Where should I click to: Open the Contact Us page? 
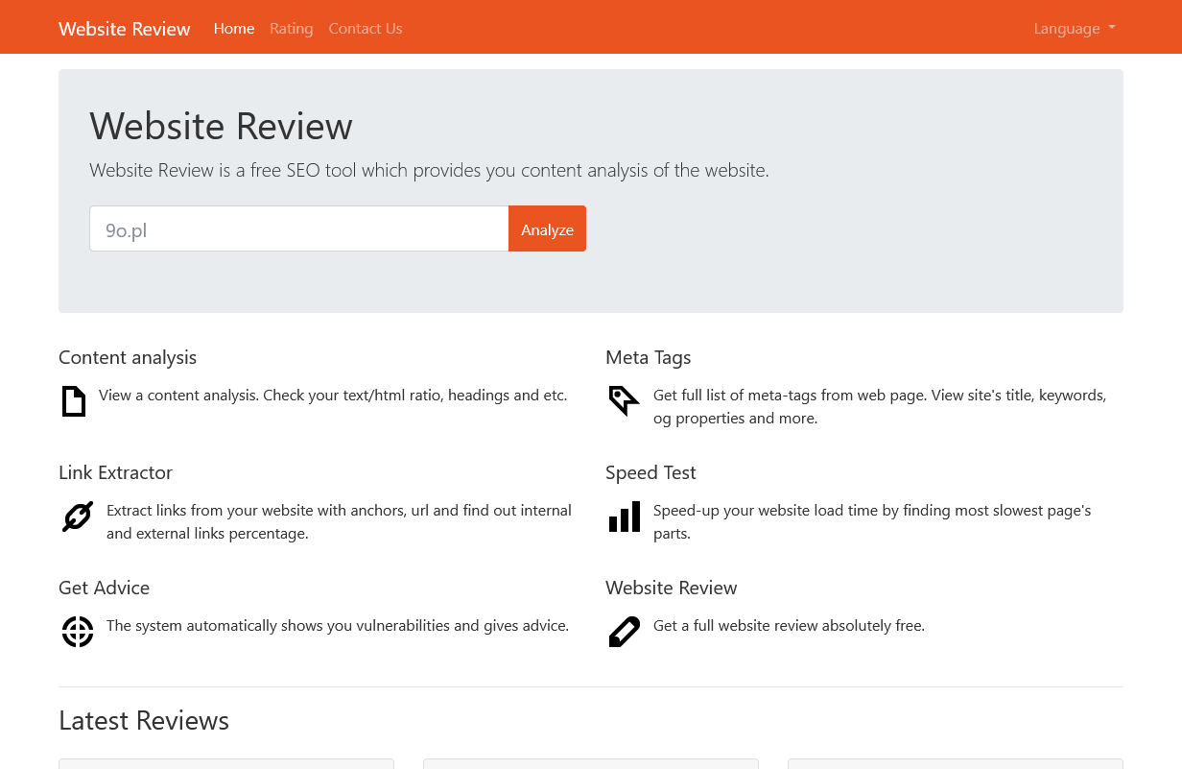pos(366,29)
